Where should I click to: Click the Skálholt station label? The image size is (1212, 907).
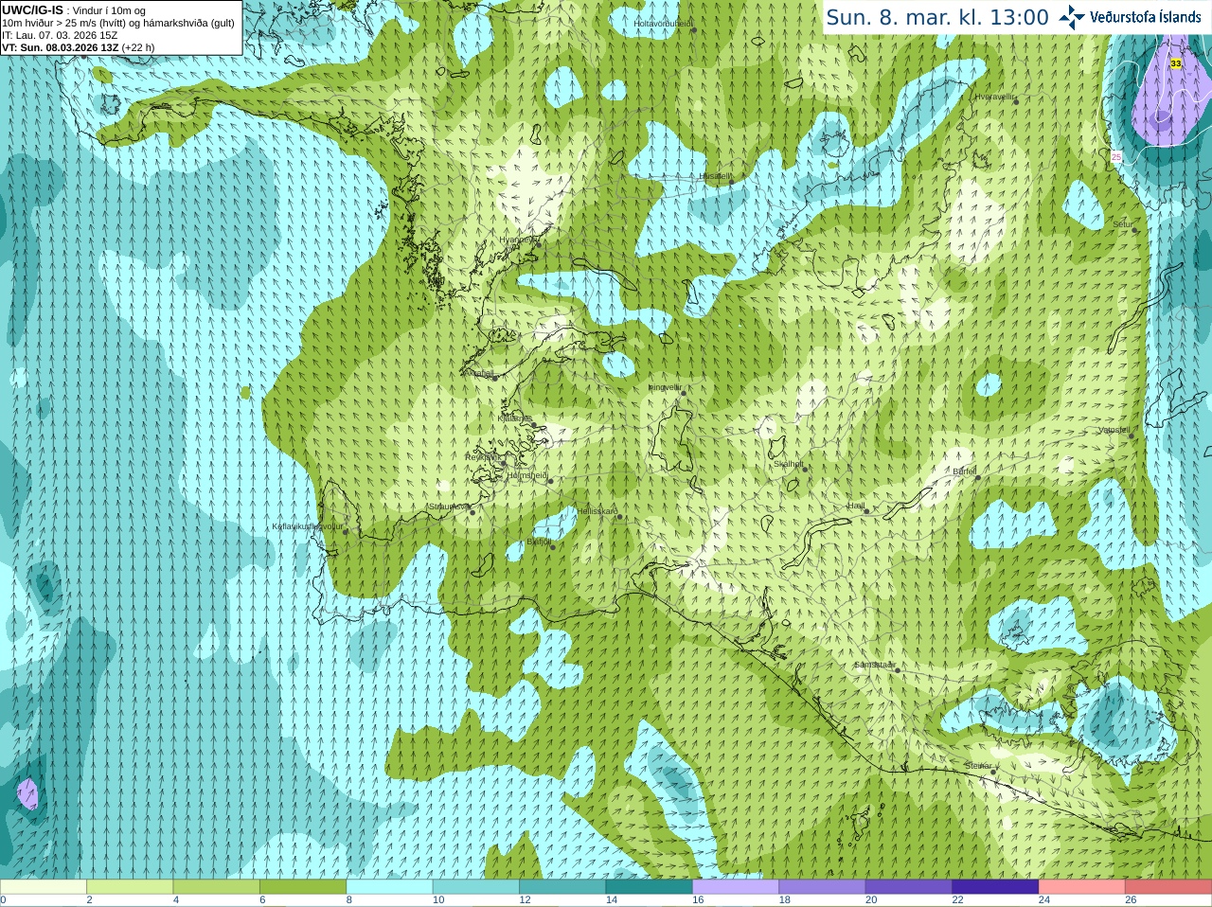788,464
